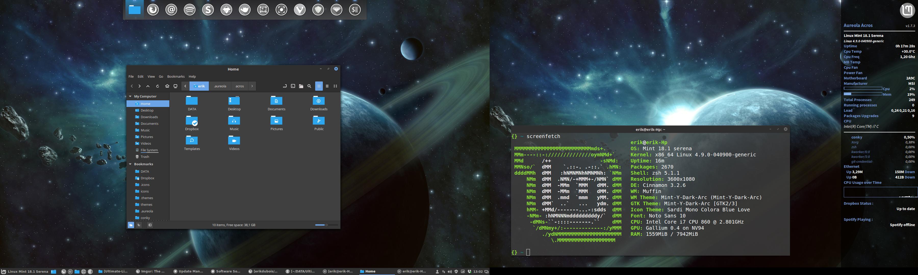Open the Edit menu
Screen dimensions: 918x275
(141, 76)
